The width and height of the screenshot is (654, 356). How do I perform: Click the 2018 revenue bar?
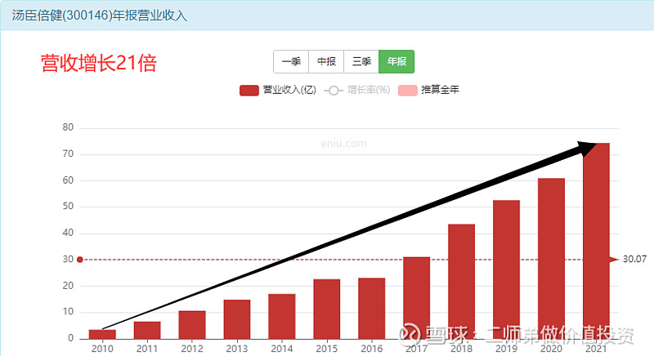462,281
